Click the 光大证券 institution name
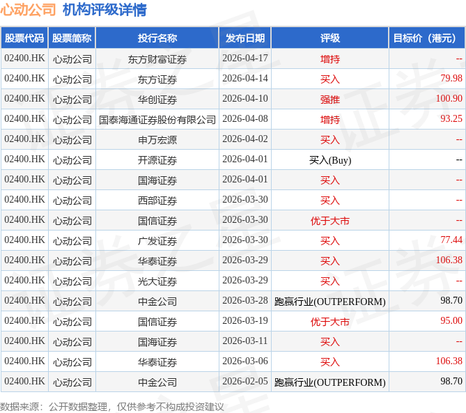Viewport: 466px width, 413px height. (x=157, y=281)
